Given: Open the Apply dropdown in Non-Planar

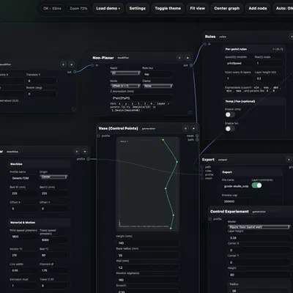Looking at the screenshot, I should pyautogui.click(x=125, y=73).
